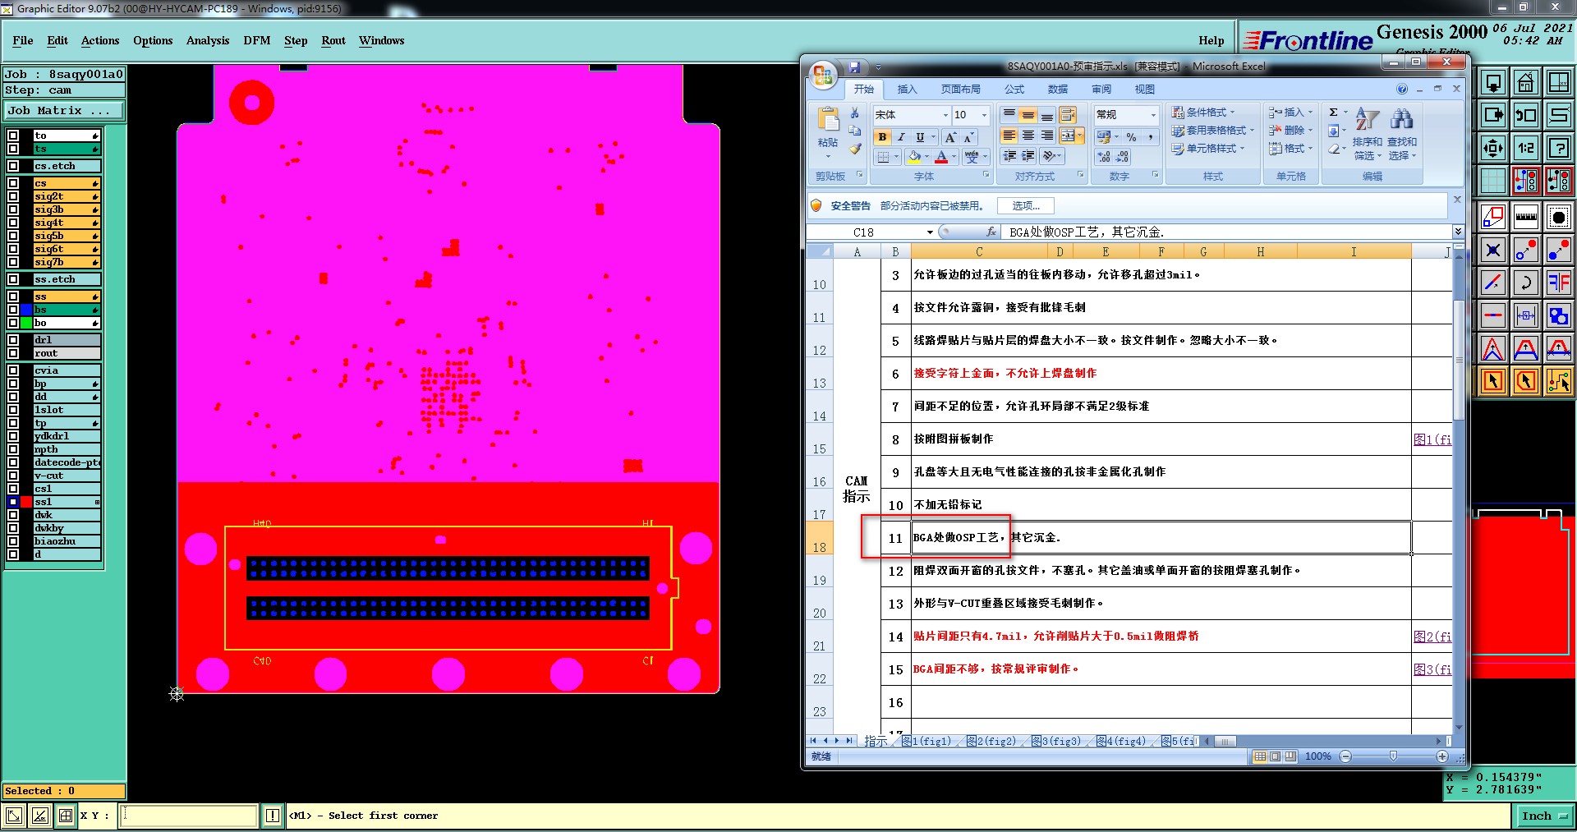Toggle visibility box of layer 'drl'

click(13, 340)
